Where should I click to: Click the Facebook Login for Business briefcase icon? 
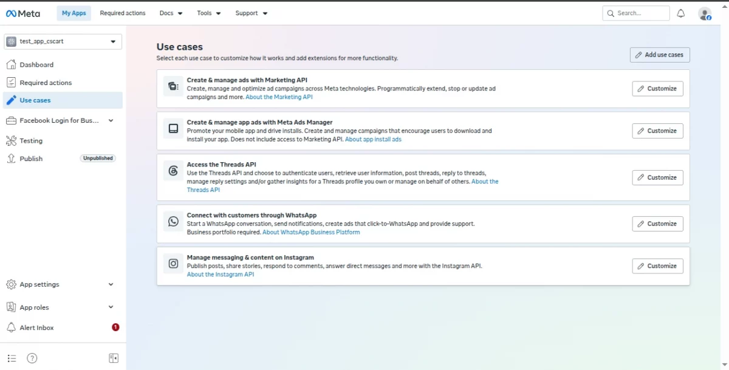click(x=11, y=120)
